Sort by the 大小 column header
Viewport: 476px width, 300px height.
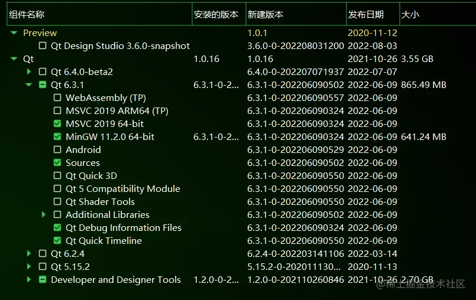click(x=438, y=14)
